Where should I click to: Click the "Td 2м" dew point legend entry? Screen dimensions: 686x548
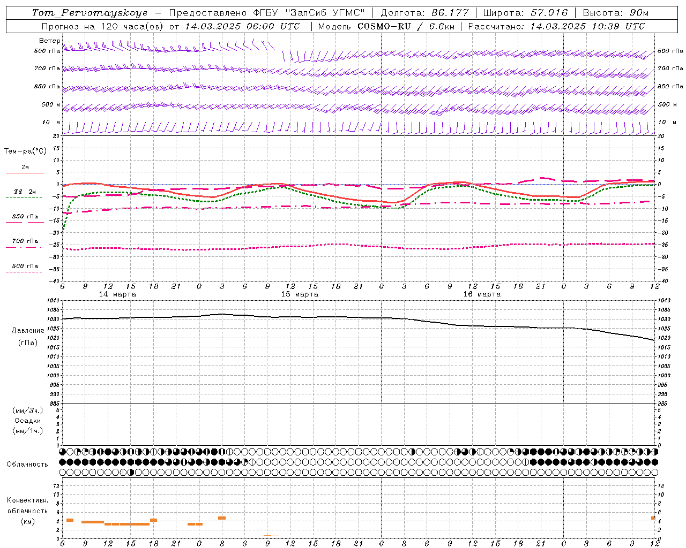point(25,192)
